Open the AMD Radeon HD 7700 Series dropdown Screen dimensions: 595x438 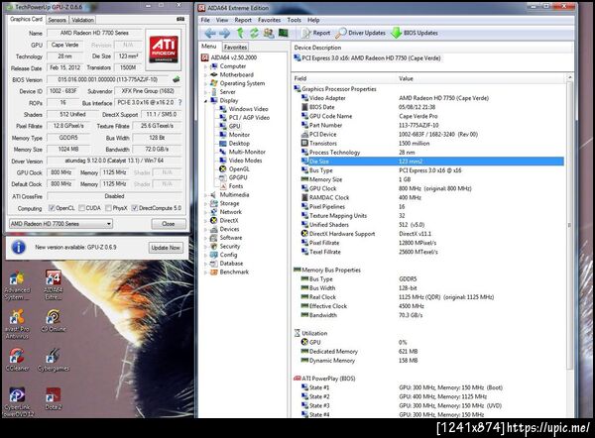[x=60, y=224]
